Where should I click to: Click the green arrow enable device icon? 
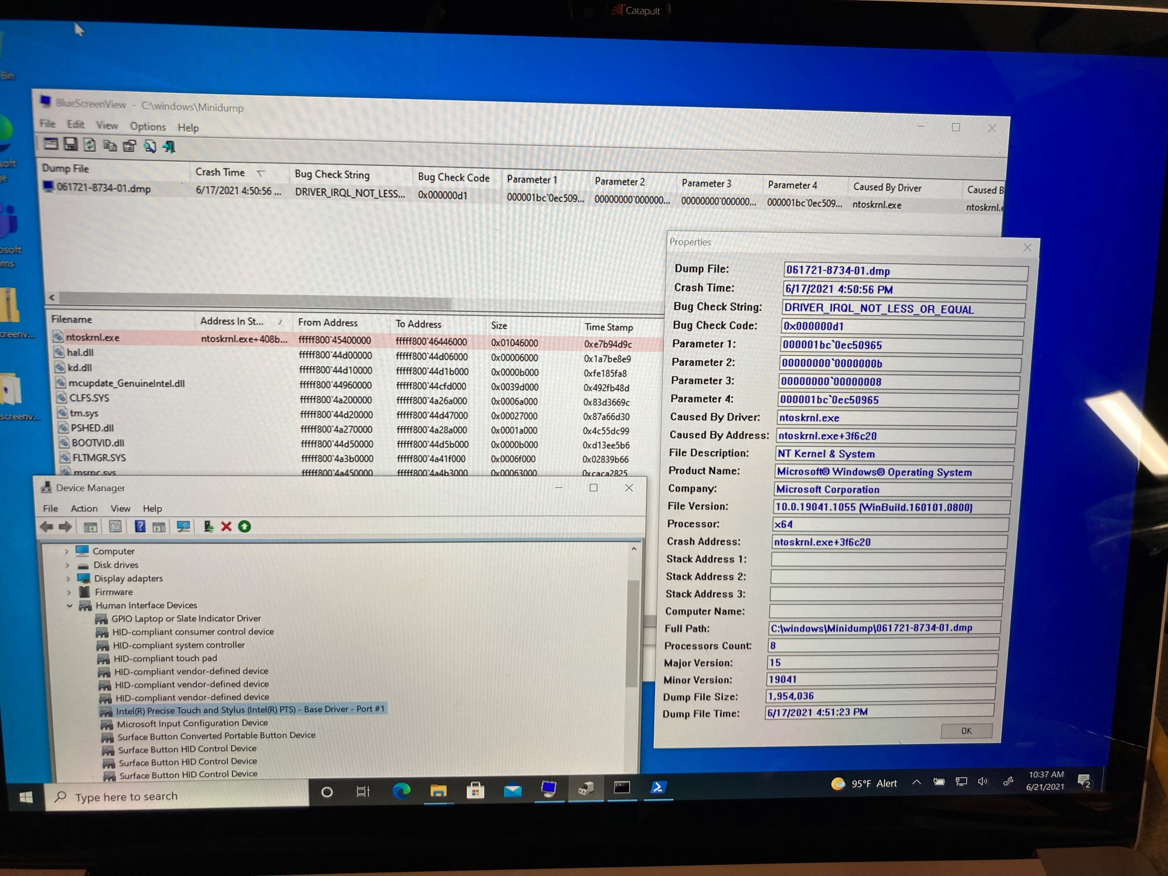coord(244,526)
